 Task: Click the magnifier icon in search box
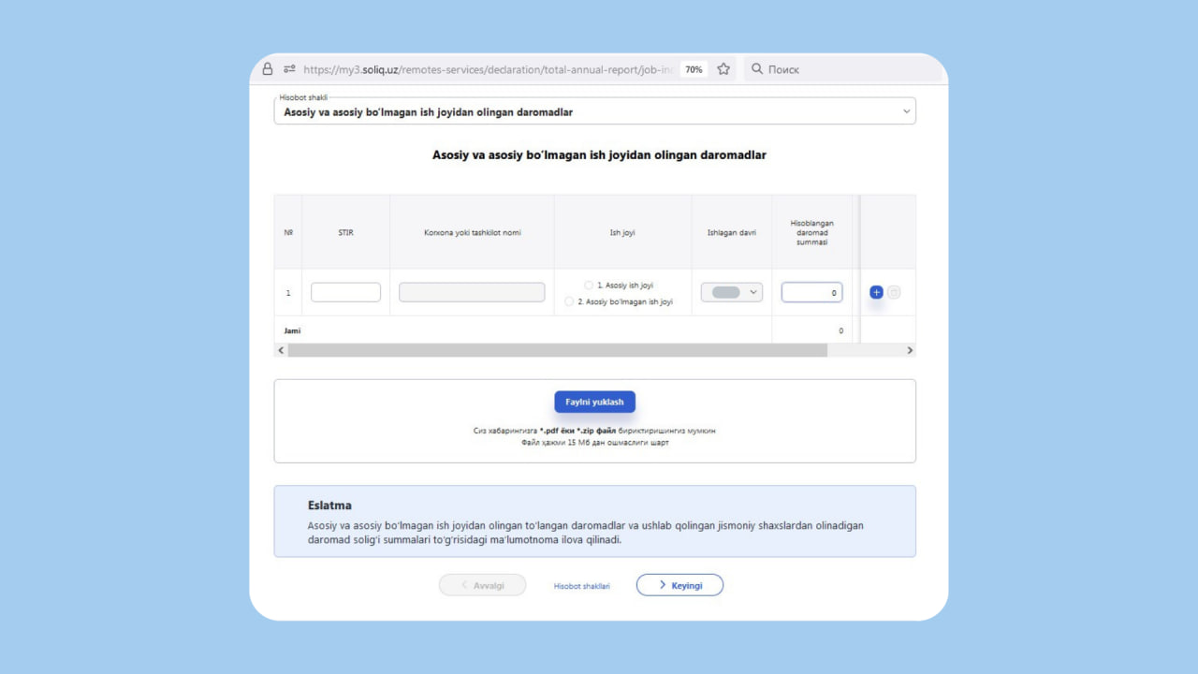[x=757, y=69]
